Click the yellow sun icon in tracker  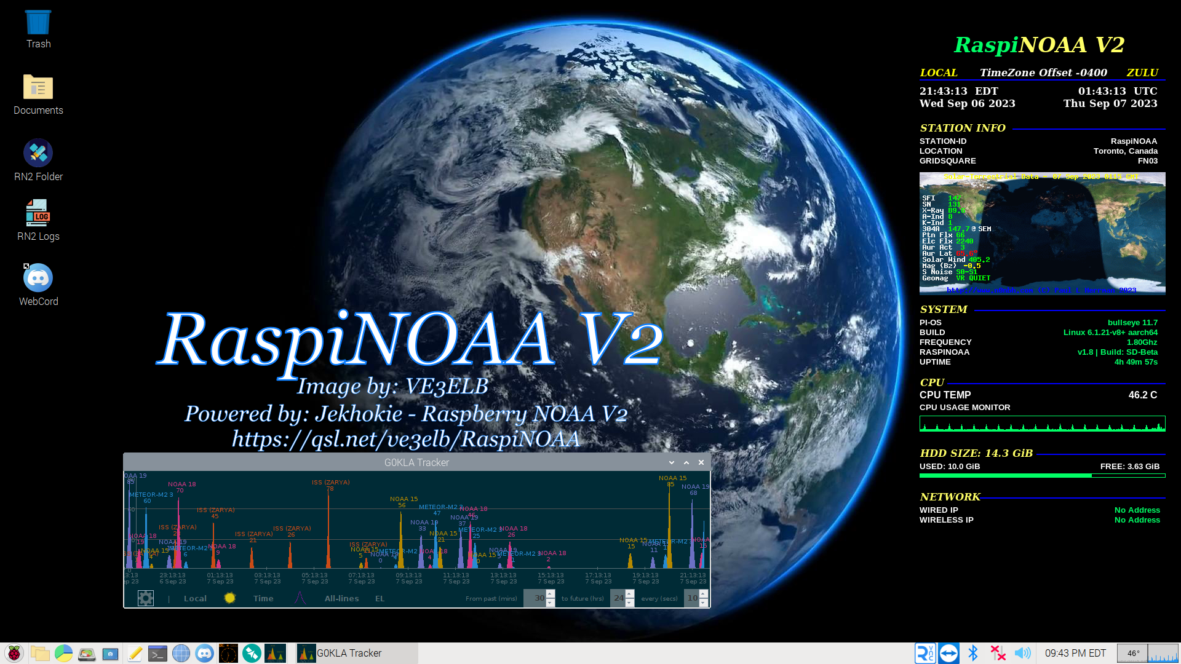coord(229,598)
